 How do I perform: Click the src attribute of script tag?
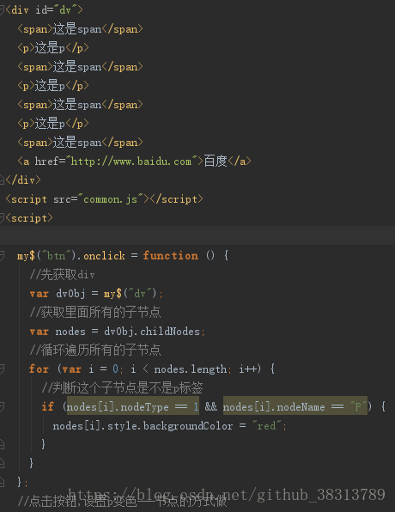tap(63, 199)
